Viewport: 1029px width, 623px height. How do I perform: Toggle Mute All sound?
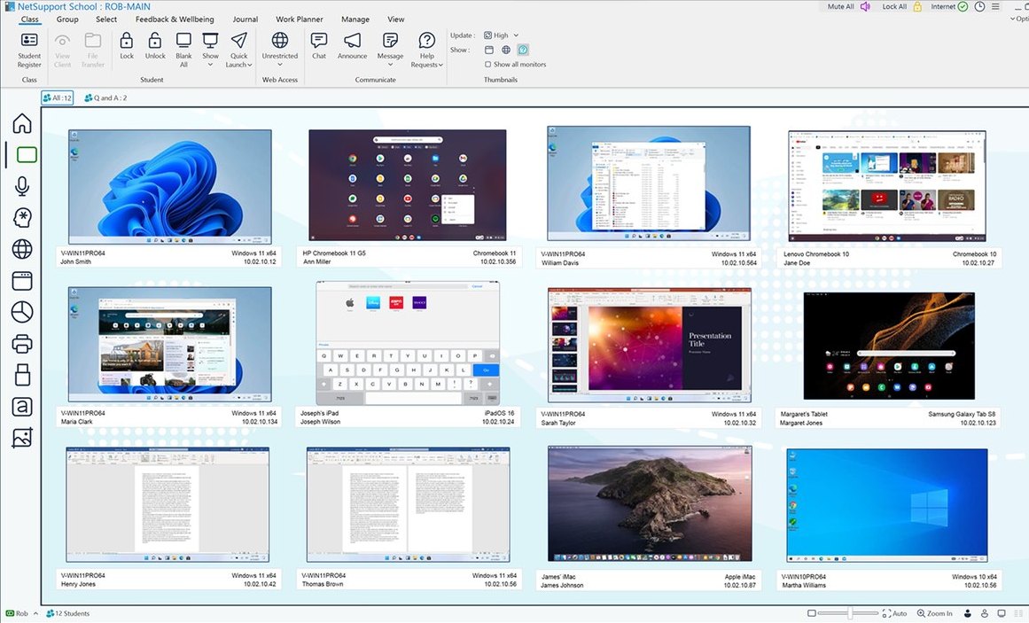(x=848, y=6)
